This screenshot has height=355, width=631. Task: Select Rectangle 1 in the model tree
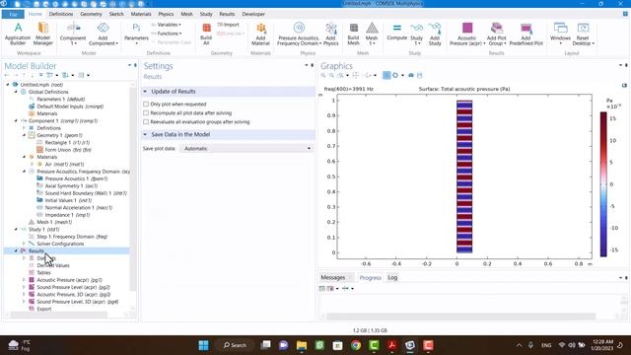point(67,142)
